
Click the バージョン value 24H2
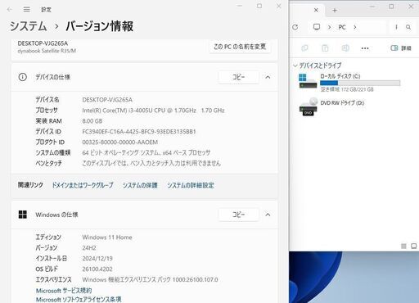pyautogui.click(x=89, y=248)
